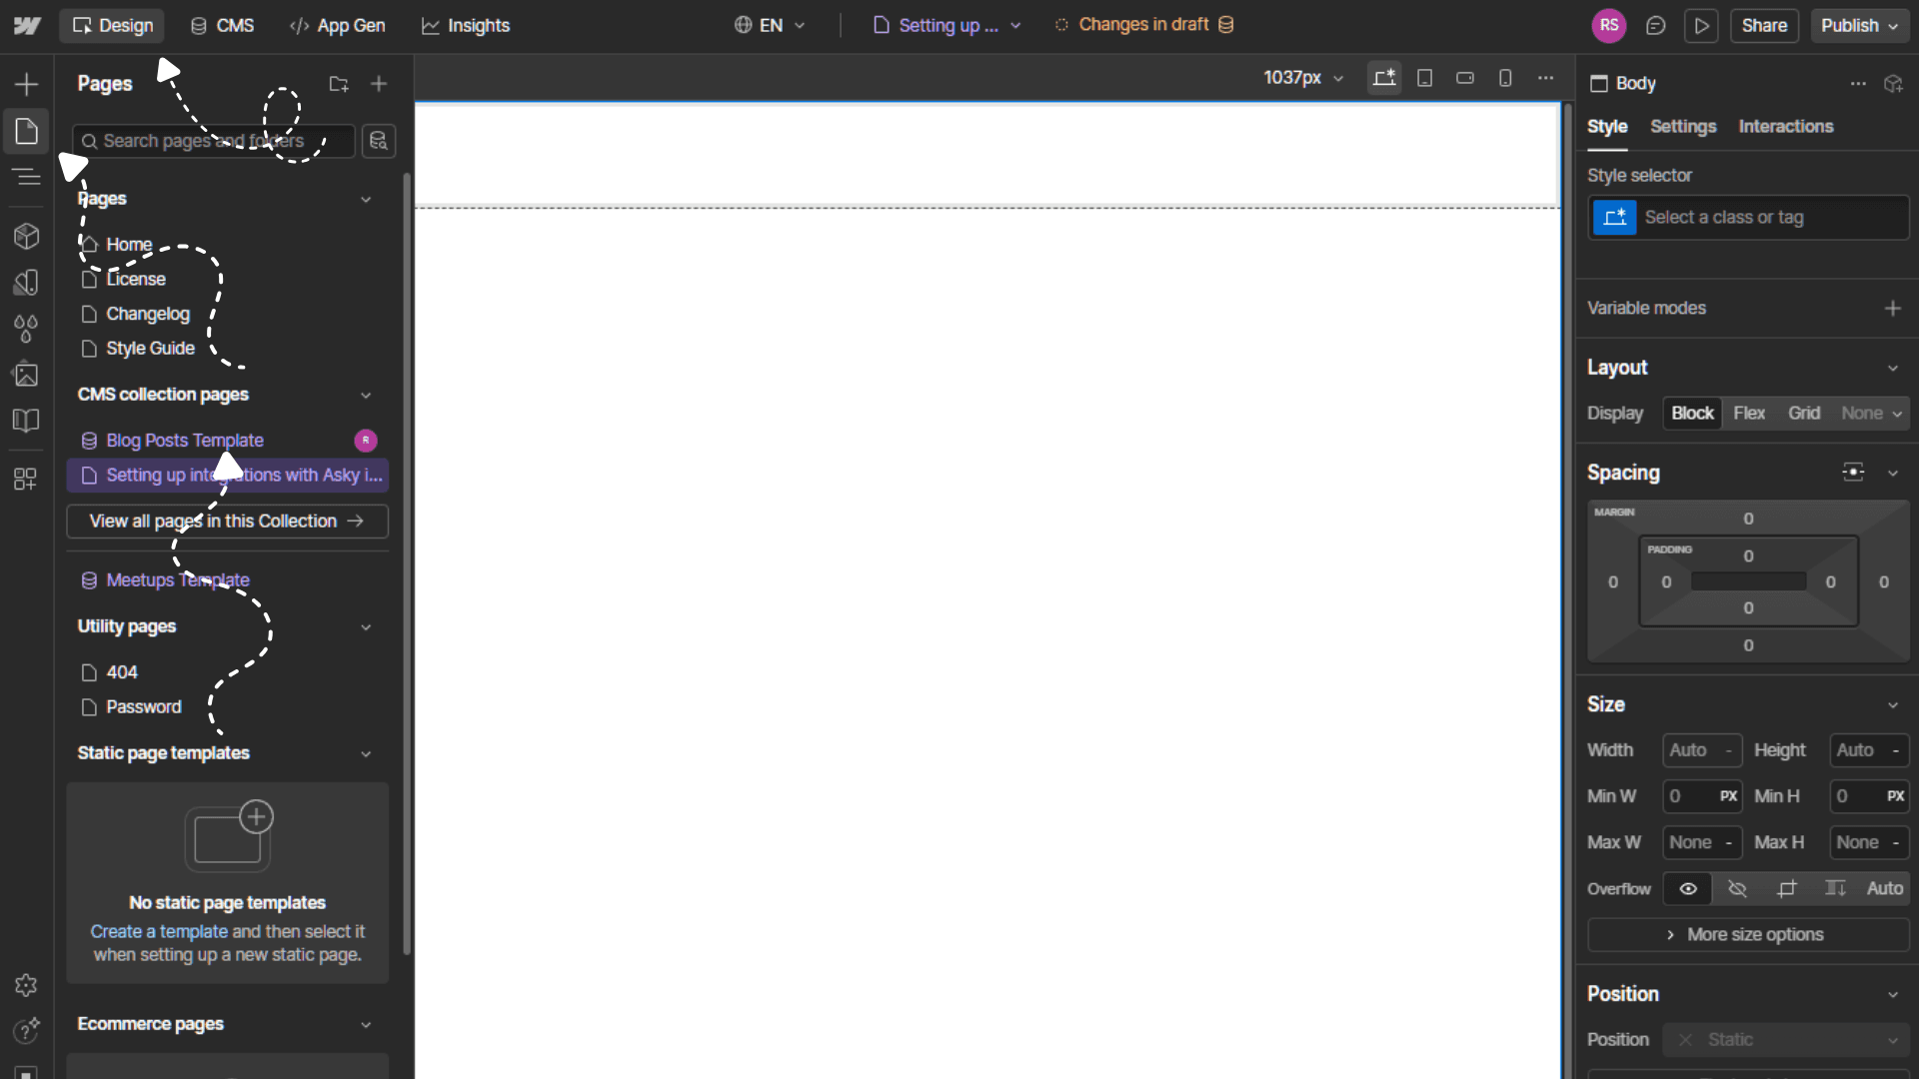Switch to the Settings tab in the Body panel
This screenshot has height=1079, width=1919.
(x=1683, y=127)
